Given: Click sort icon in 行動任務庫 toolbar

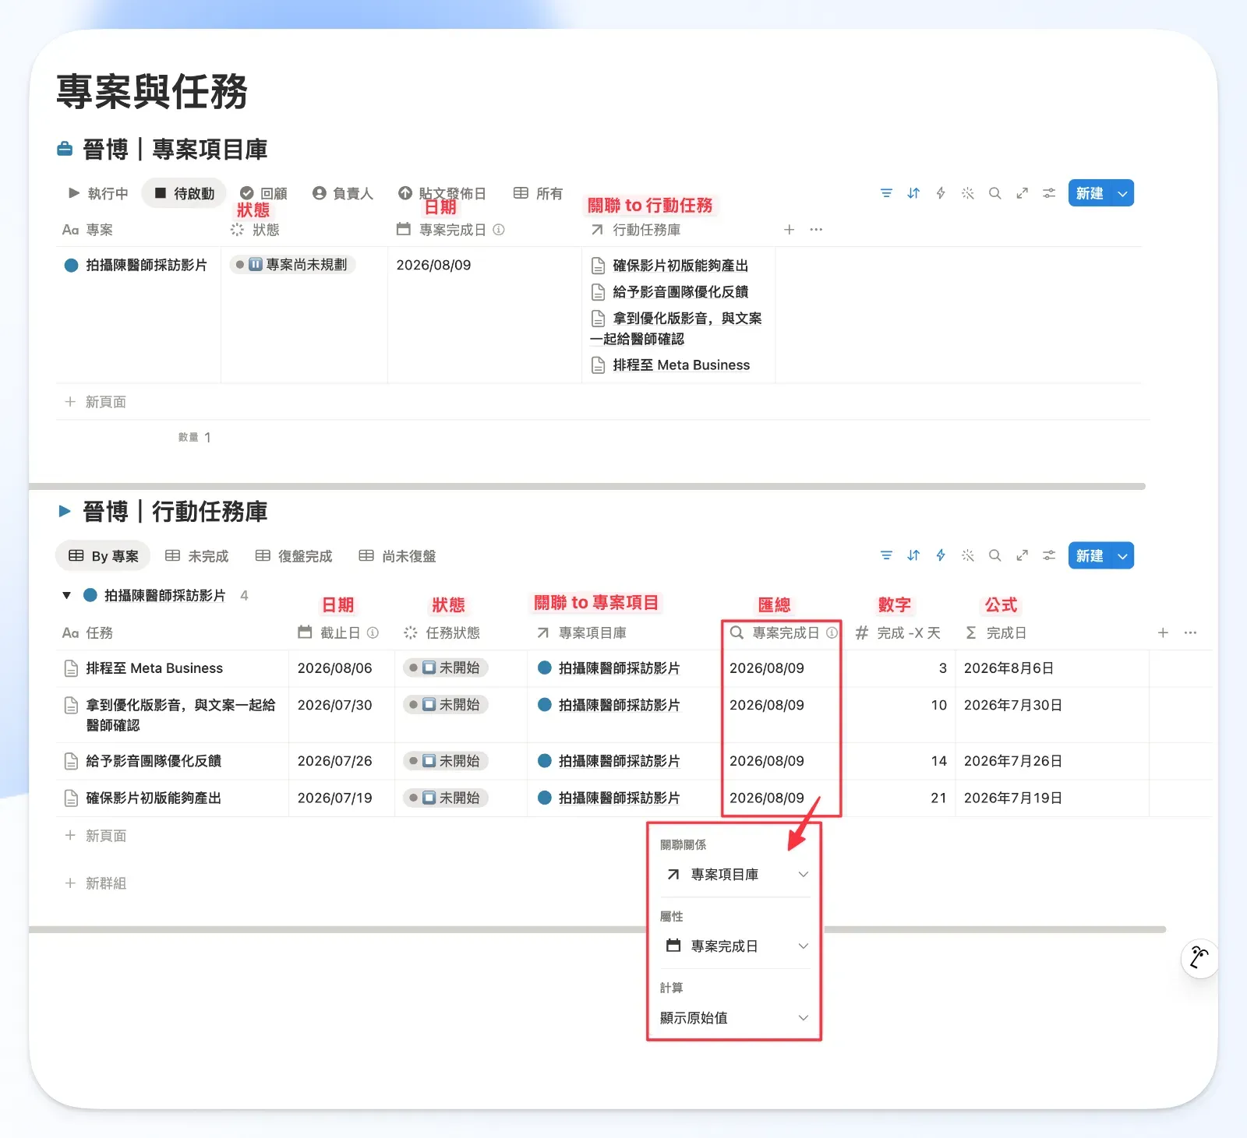Looking at the screenshot, I should click(913, 555).
